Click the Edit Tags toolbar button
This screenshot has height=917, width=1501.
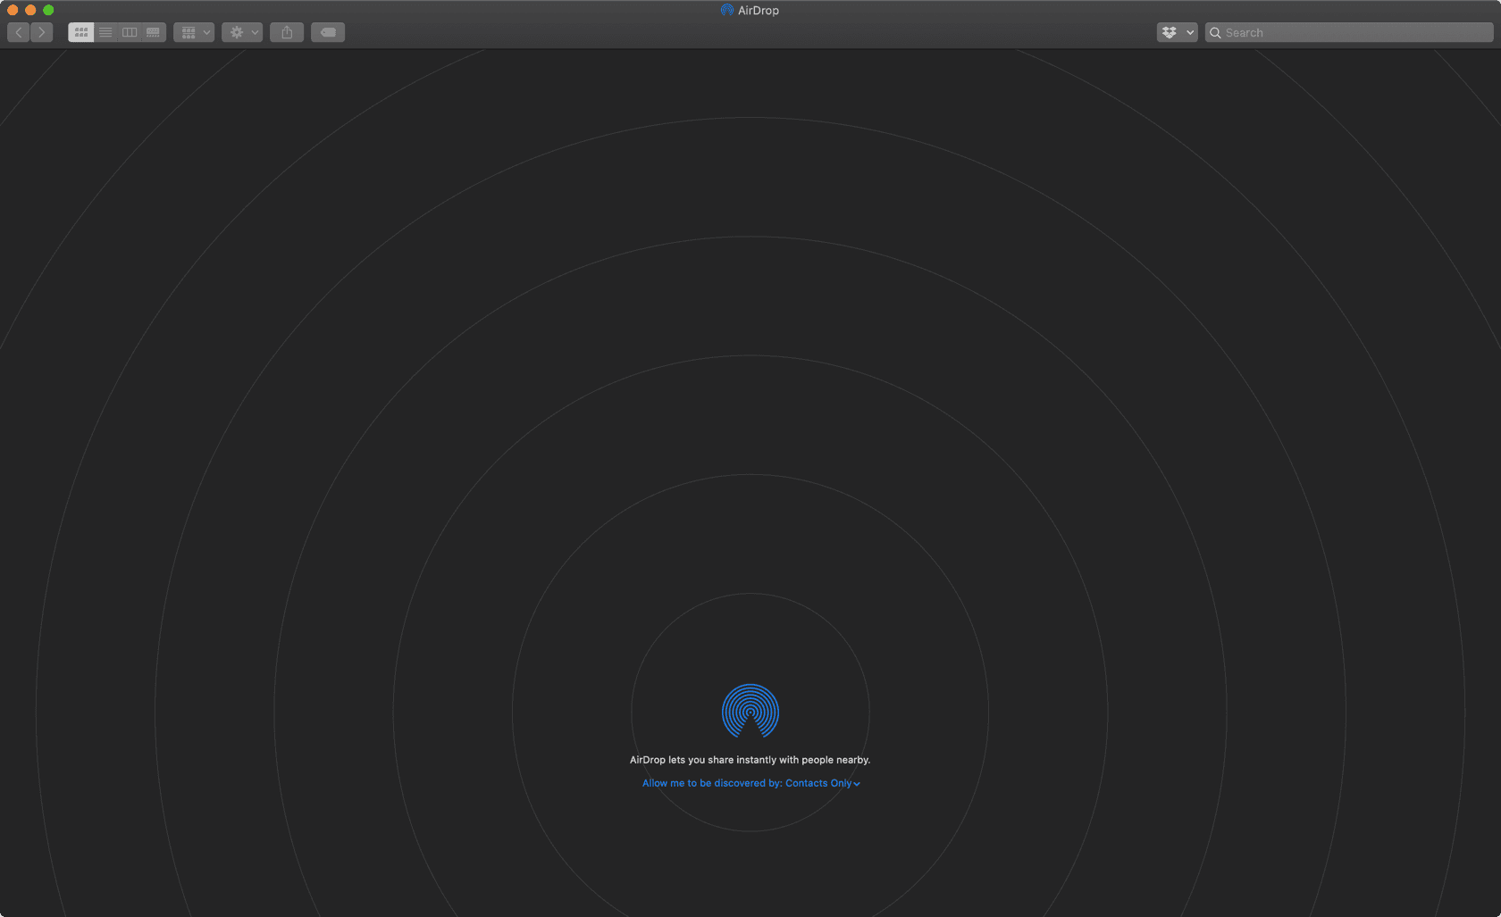coord(328,32)
